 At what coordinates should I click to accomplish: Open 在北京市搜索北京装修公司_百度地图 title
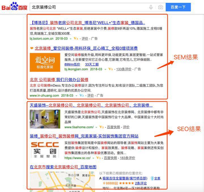pos(63,167)
